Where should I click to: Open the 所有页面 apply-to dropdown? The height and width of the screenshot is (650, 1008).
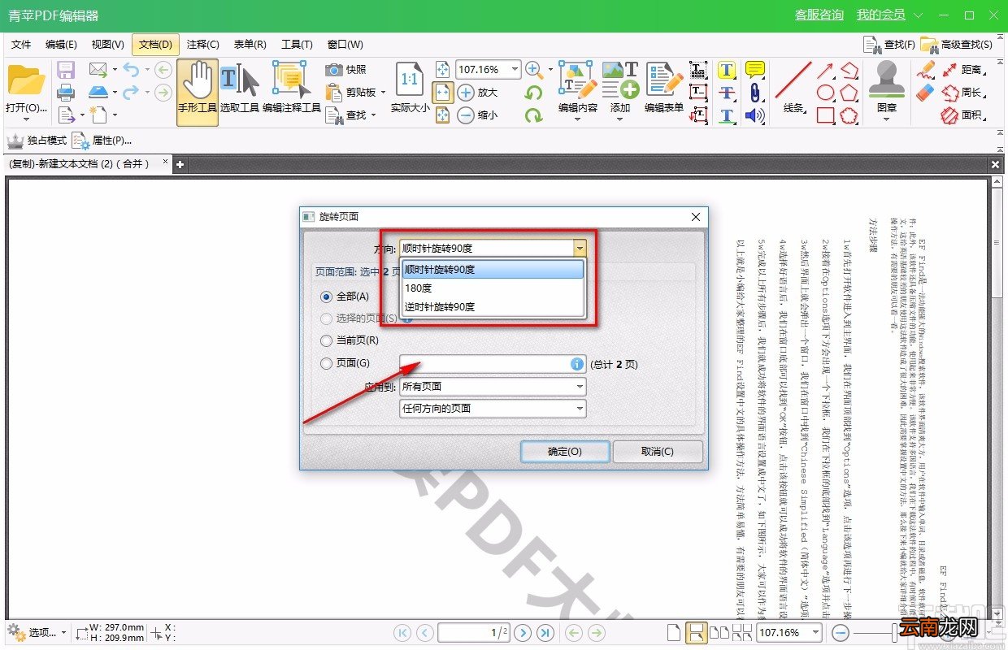(493, 387)
